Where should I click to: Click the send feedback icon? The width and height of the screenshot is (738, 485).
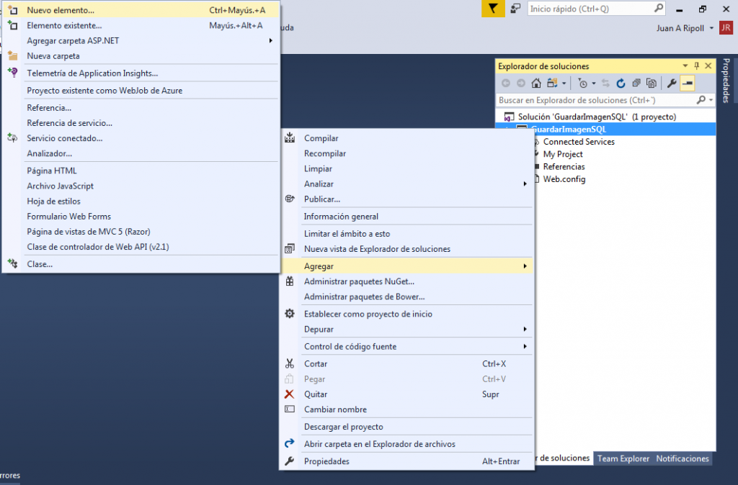coord(515,9)
